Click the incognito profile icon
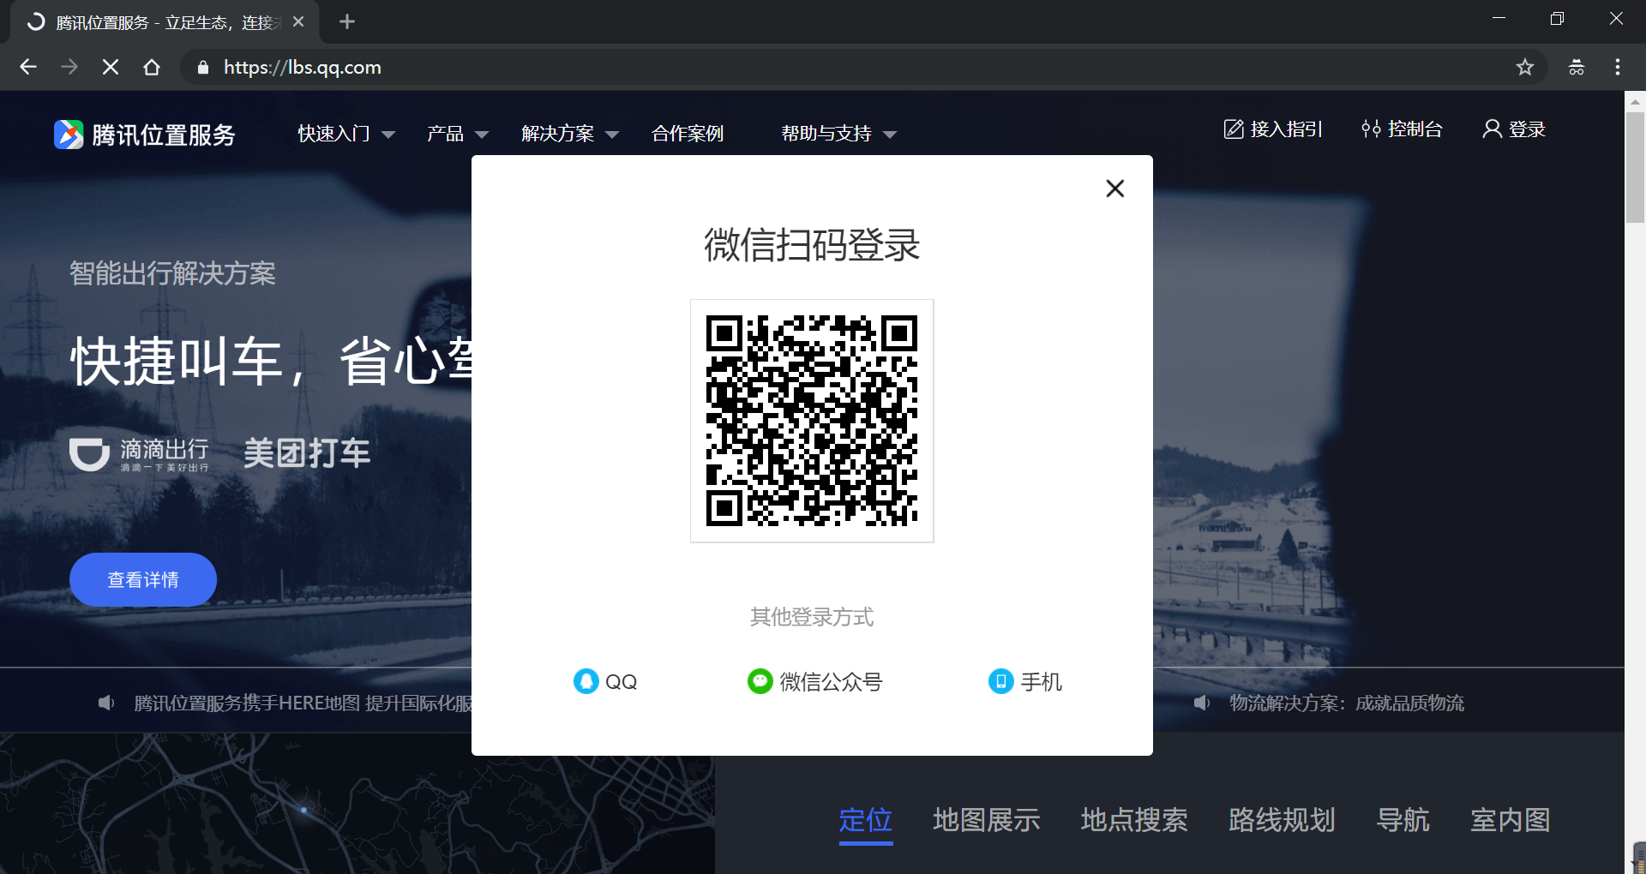1646x874 pixels. click(1576, 67)
